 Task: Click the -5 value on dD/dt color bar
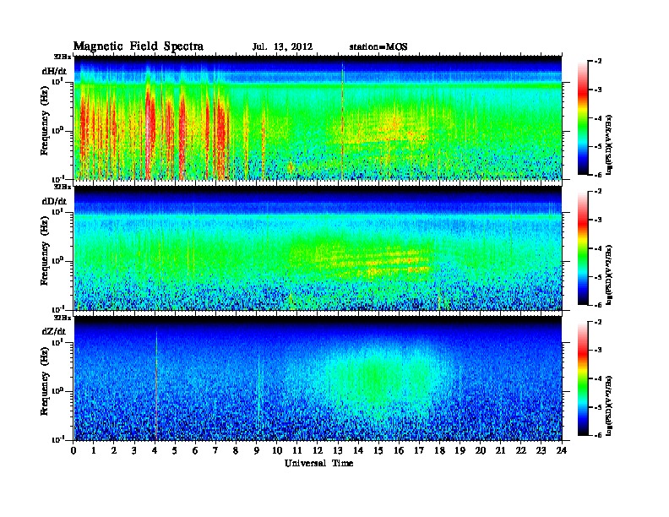pyautogui.click(x=598, y=276)
